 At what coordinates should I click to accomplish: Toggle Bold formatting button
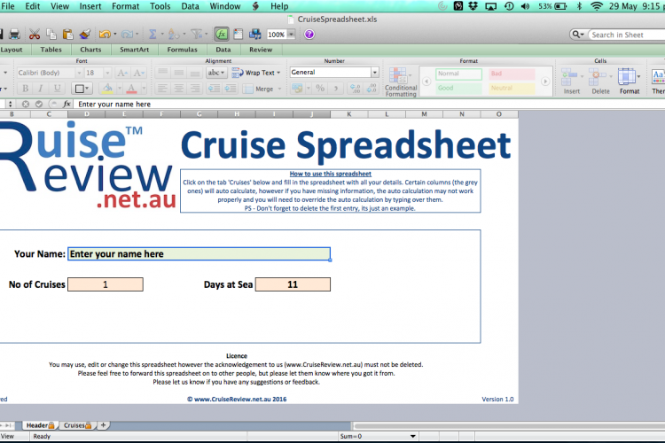tap(26, 89)
